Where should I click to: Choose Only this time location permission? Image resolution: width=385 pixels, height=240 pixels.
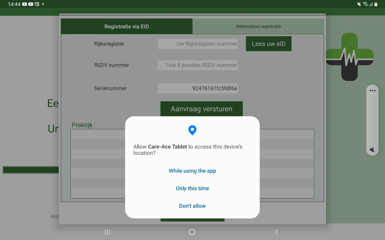[x=192, y=188]
